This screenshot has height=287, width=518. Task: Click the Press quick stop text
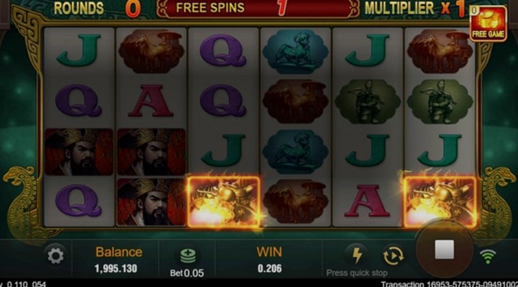357,273
